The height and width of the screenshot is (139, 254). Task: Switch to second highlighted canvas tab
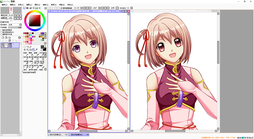tap(79, 135)
